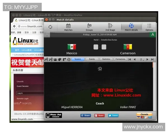Click the Mexico flag icon

click(72, 47)
